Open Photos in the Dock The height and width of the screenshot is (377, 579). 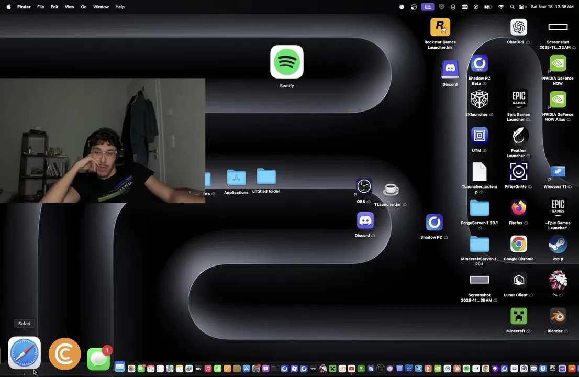pos(131,369)
